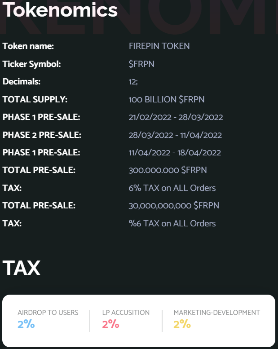This screenshot has width=278, height=349.
Task: Click the MARKETING-DEVELOPMENT label
Action: [217, 313]
